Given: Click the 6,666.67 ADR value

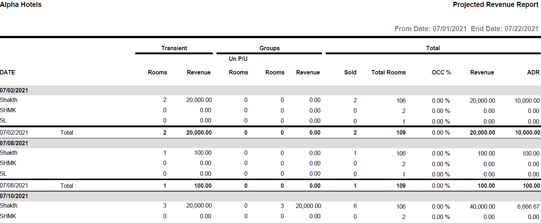Looking at the screenshot, I should tap(528, 206).
